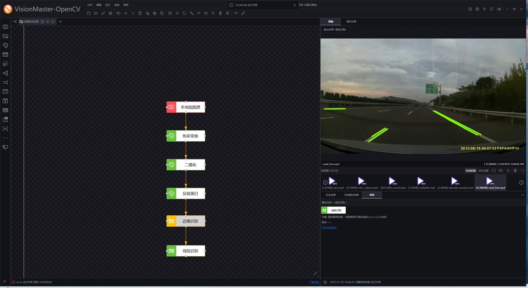The height and width of the screenshot is (288, 528).
Task: Click the scissors crop tool icon
Action: pyautogui.click(x=5, y=64)
